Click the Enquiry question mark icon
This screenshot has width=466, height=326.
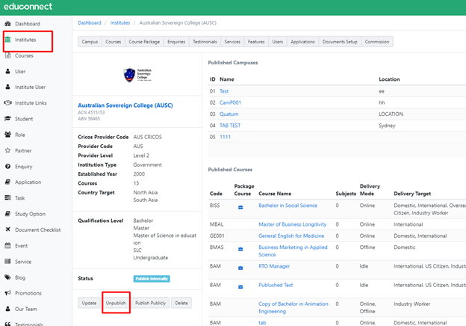click(x=7, y=166)
